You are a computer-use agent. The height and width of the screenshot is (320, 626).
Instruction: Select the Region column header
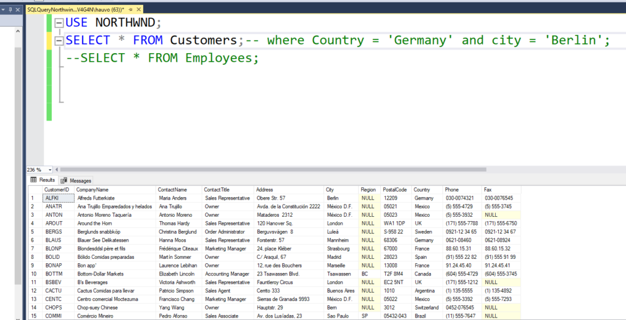pyautogui.click(x=370, y=189)
